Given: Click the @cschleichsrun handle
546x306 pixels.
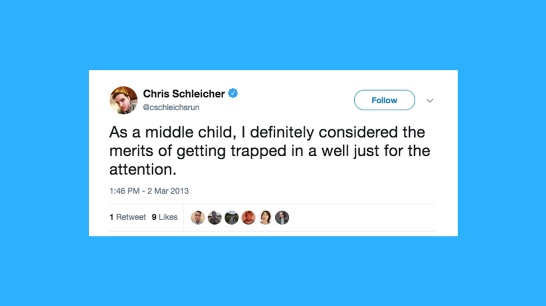Looking at the screenshot, I should point(171,107).
